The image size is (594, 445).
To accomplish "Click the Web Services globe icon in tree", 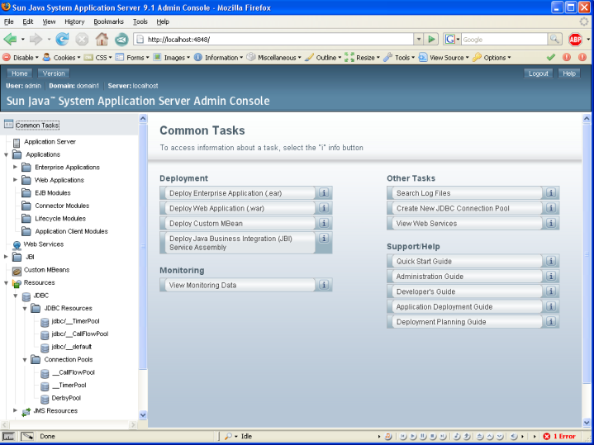I will click(x=17, y=245).
